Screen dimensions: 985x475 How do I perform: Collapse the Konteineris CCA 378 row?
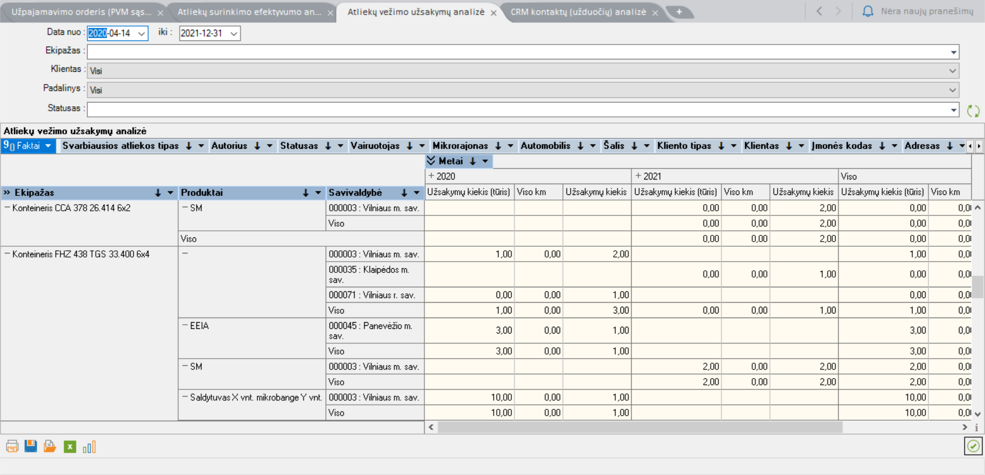7,208
